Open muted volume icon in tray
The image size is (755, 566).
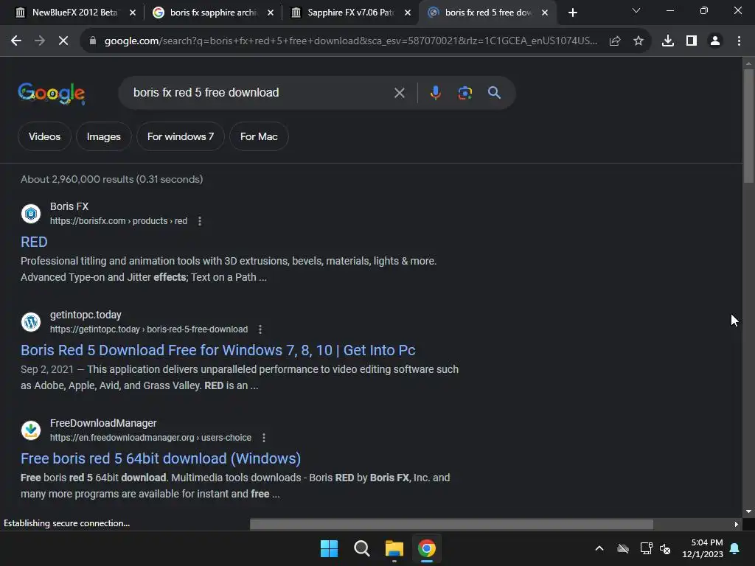(x=665, y=548)
